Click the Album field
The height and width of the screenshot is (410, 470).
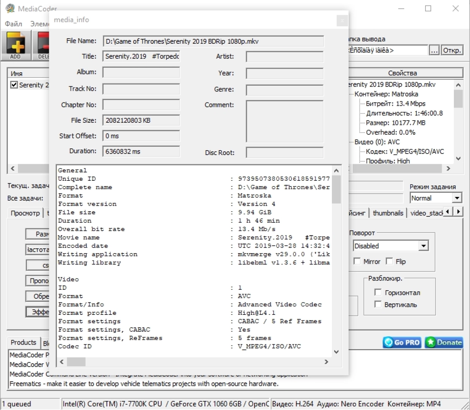pyautogui.click(x=141, y=72)
